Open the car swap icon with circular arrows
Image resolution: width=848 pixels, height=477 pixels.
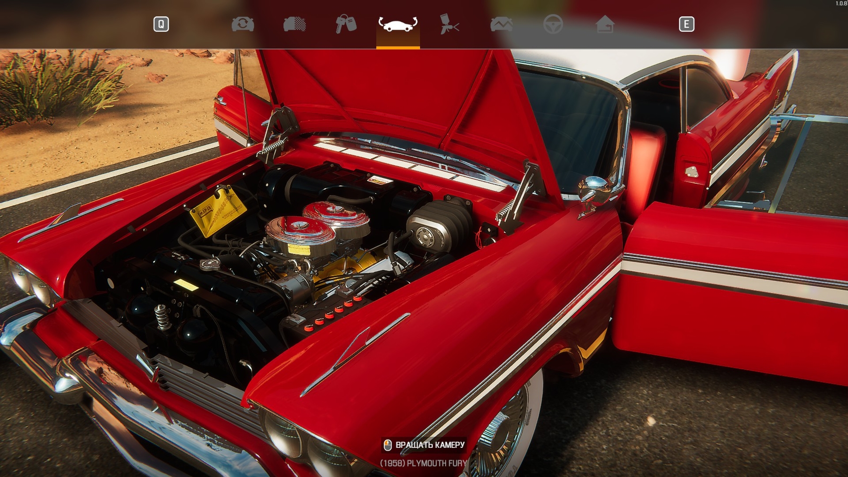coord(243,24)
